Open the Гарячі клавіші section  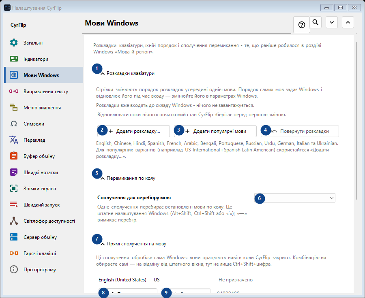point(43,253)
